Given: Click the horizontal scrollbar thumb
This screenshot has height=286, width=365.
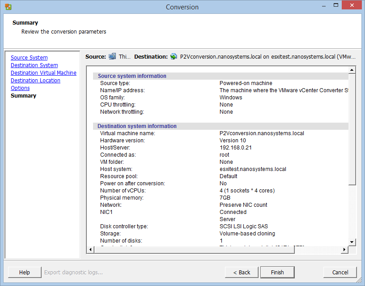Looking at the screenshot, I should pos(194,250).
